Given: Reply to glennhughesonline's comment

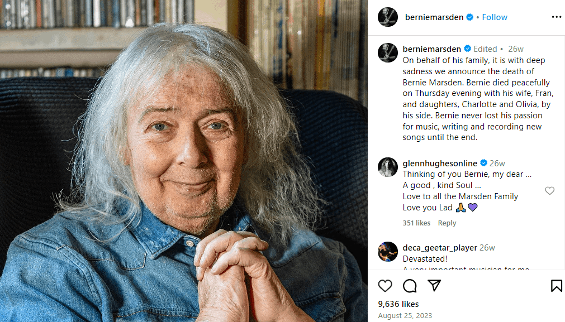Looking at the screenshot, I should 447,223.
